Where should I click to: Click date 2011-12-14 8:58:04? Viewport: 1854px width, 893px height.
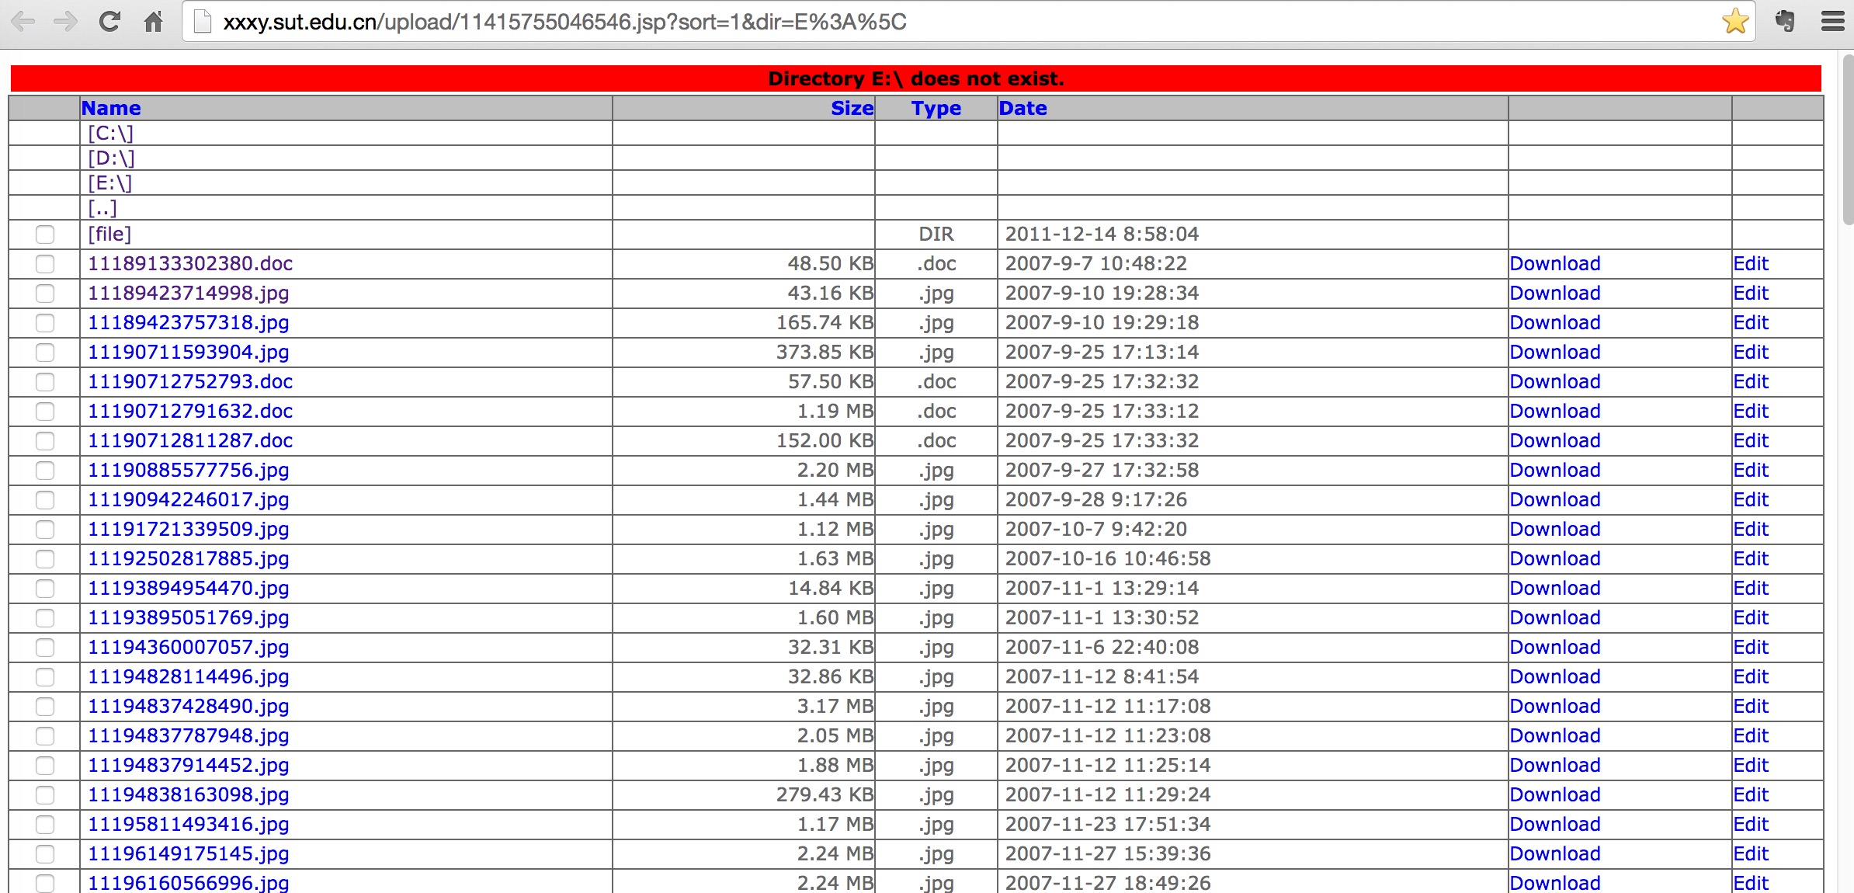coord(1102,234)
